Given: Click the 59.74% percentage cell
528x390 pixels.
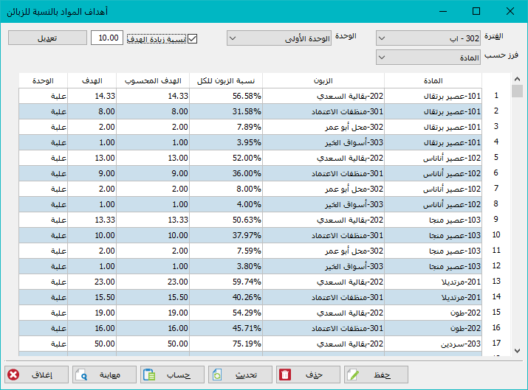Looking at the screenshot, I should [x=226, y=282].
